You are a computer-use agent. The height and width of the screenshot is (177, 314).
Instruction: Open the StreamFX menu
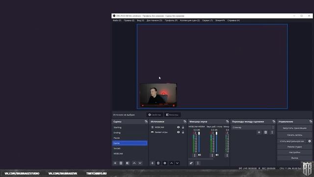coord(220,21)
